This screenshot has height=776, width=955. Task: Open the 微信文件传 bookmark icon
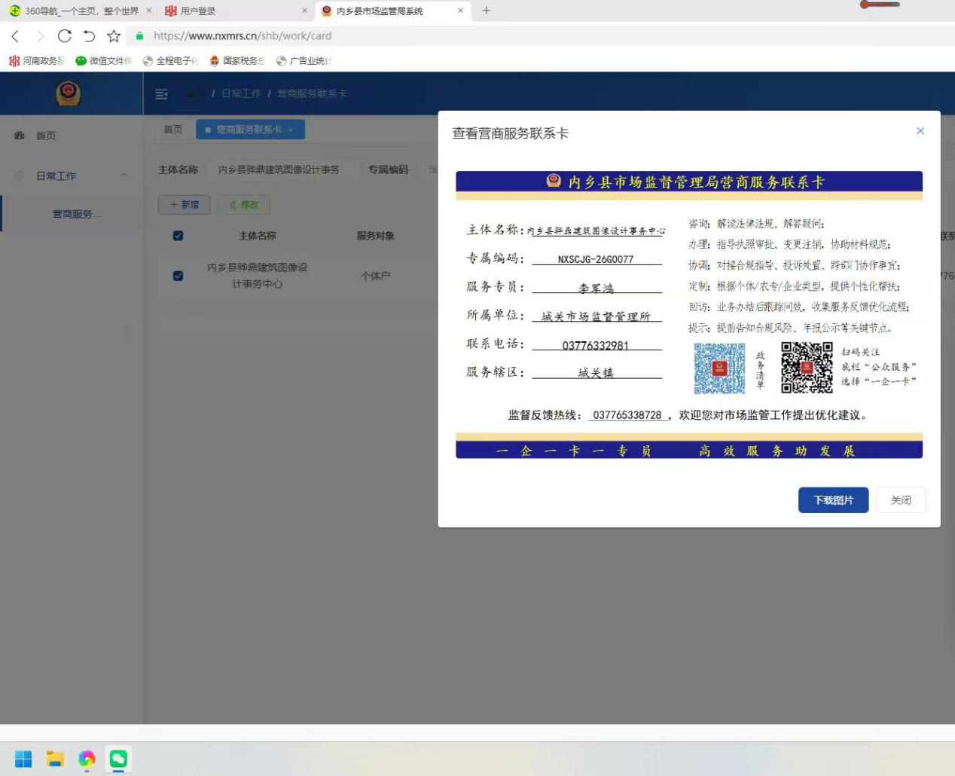(80, 61)
